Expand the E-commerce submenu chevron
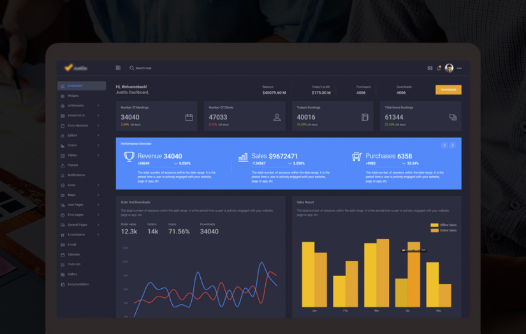 pyautogui.click(x=98, y=235)
